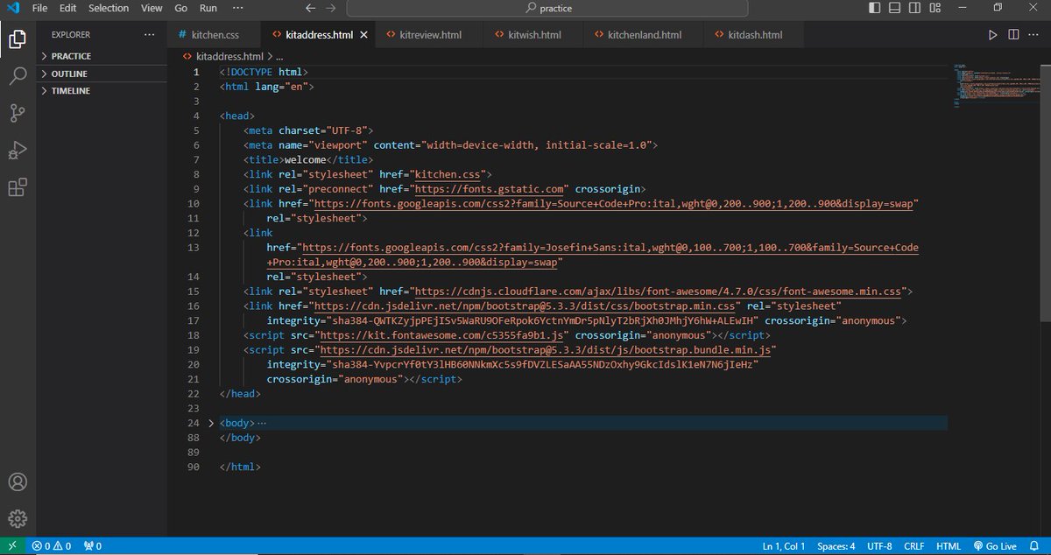Open the Run and Debug view
This screenshot has width=1051, height=555.
pos(17,151)
